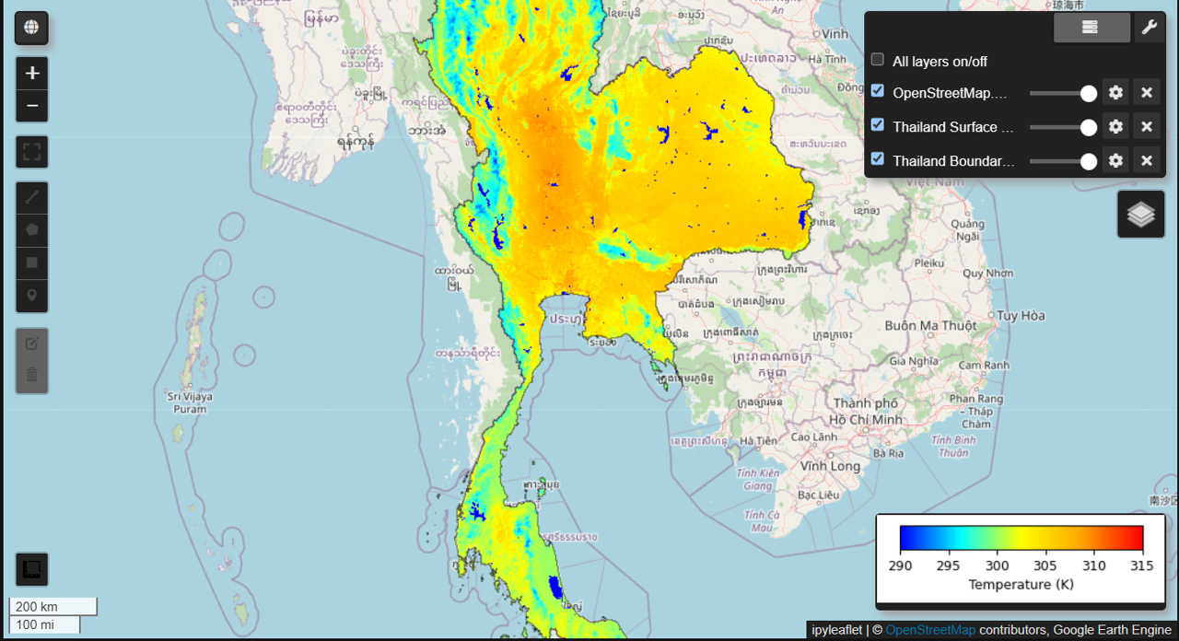This screenshot has height=641, width=1179.
Task: Open the OpenStreetMap attribution link
Action: pyautogui.click(x=929, y=630)
